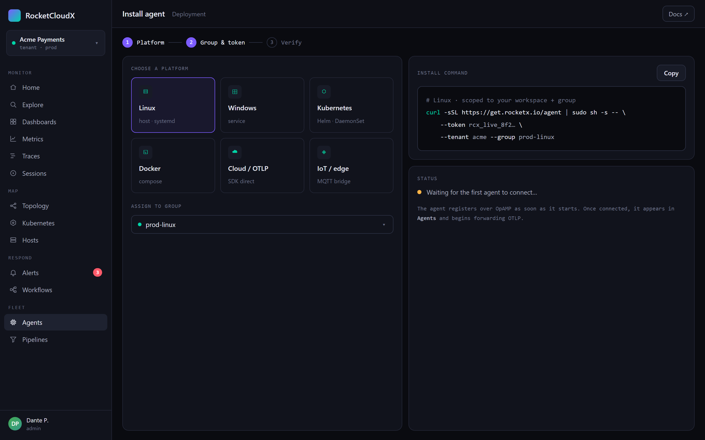Click the Kubernetes platform card icon
Image resolution: width=705 pixels, height=440 pixels.
tap(324, 92)
